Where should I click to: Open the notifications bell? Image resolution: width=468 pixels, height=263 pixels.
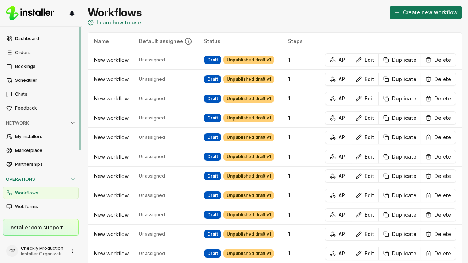(x=72, y=13)
